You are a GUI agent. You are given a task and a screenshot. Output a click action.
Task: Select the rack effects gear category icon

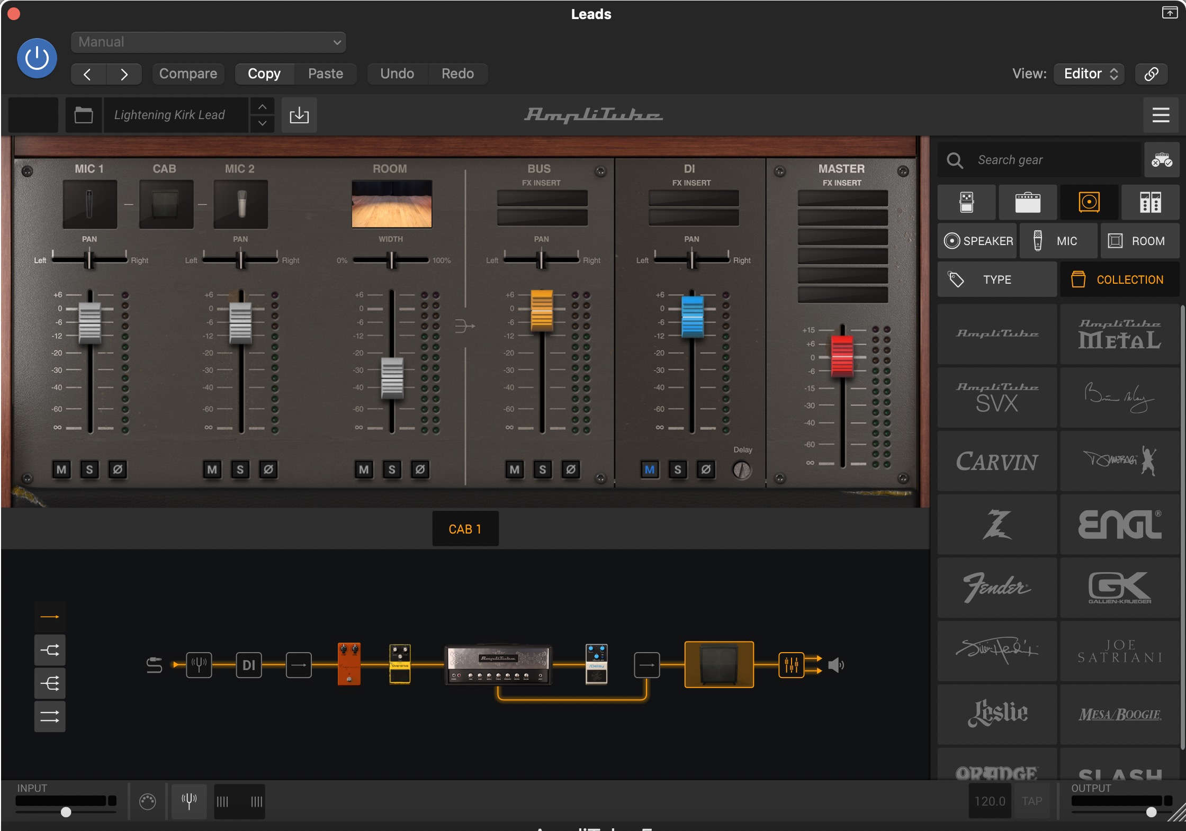click(1151, 202)
